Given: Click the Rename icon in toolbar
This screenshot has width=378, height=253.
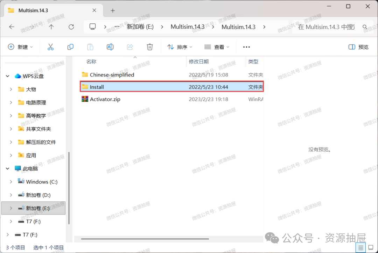Looking at the screenshot, I should (110, 47).
